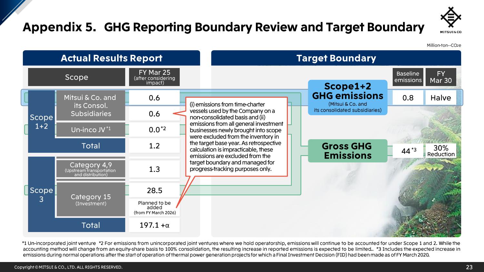Image resolution: width=484 pixels, height=272 pixels.
Task: Click the 'FY Mar 25' column header
Action: [154, 77]
